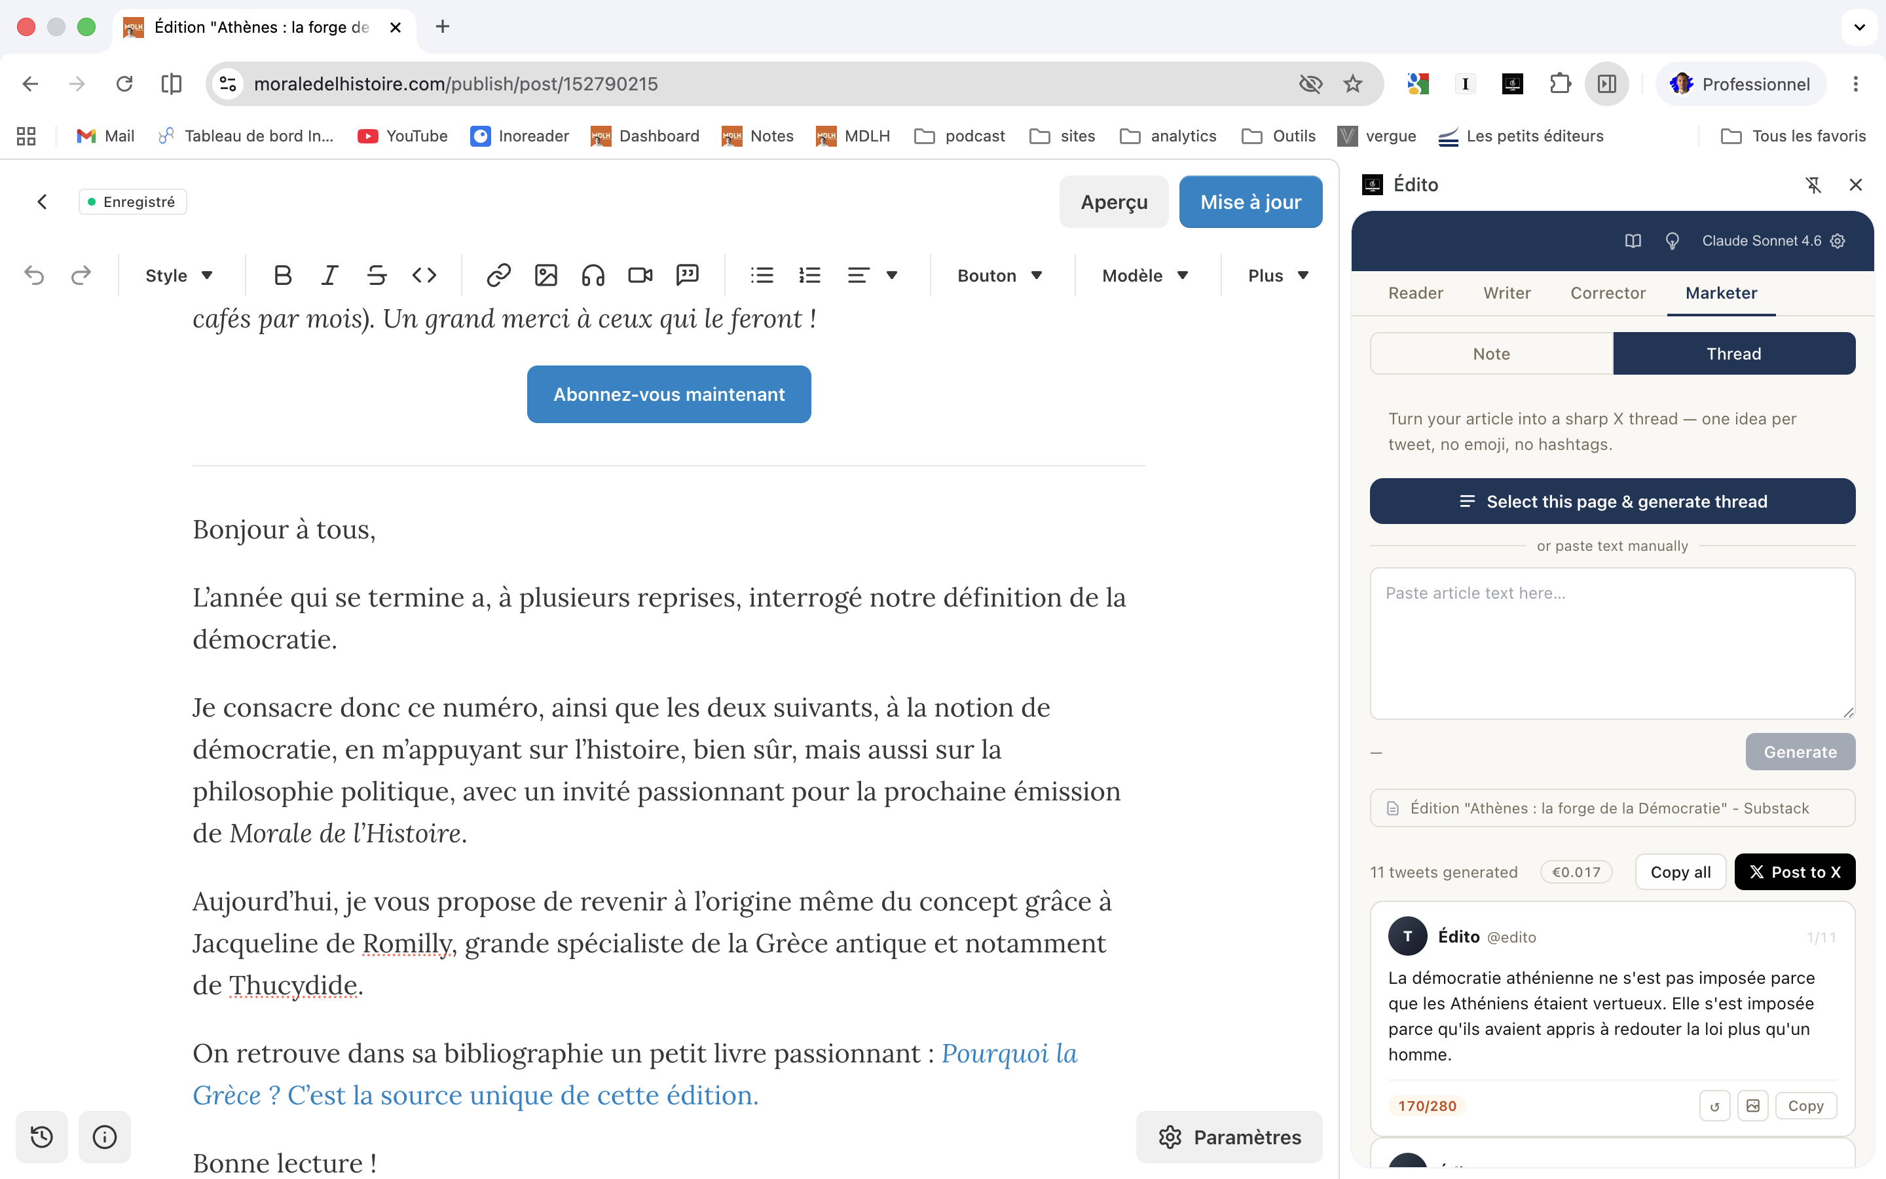The image size is (1886, 1179).
Task: Toggle the Chrome side panel icon
Action: point(1607,83)
